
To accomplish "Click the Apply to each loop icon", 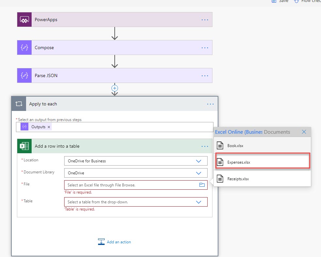I will 19,104.
